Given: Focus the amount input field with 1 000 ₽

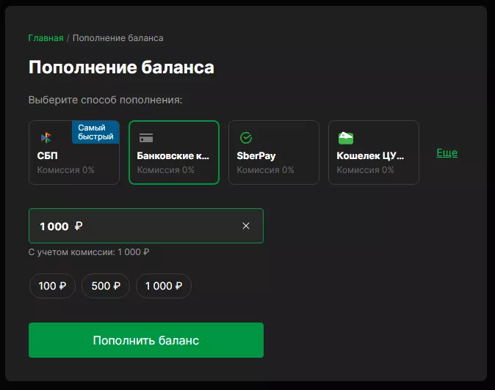Looking at the screenshot, I should [x=146, y=226].
